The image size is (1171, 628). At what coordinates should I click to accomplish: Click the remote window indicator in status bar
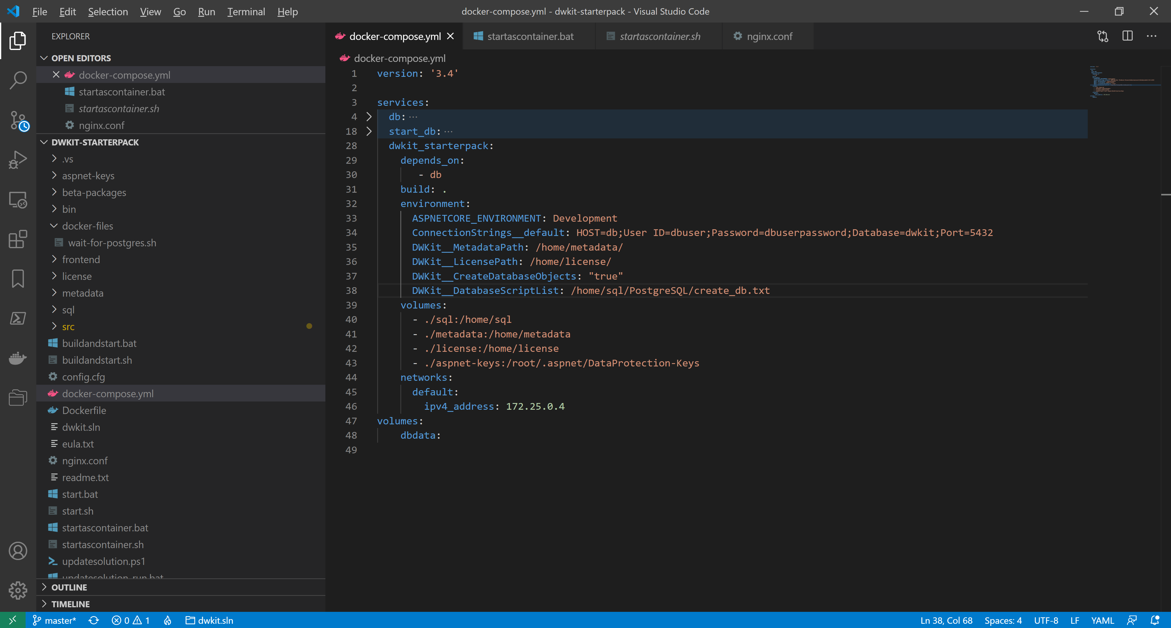click(12, 620)
